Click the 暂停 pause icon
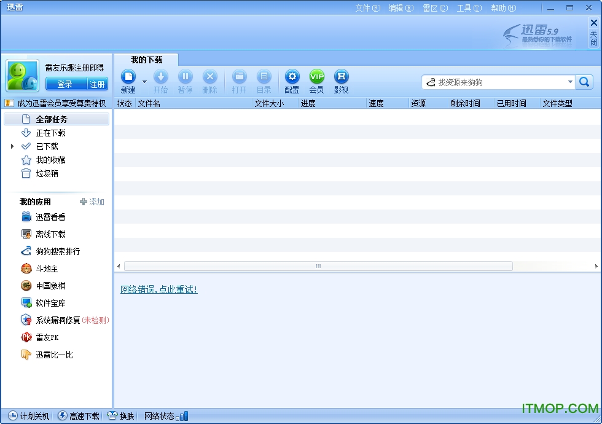 (x=185, y=77)
